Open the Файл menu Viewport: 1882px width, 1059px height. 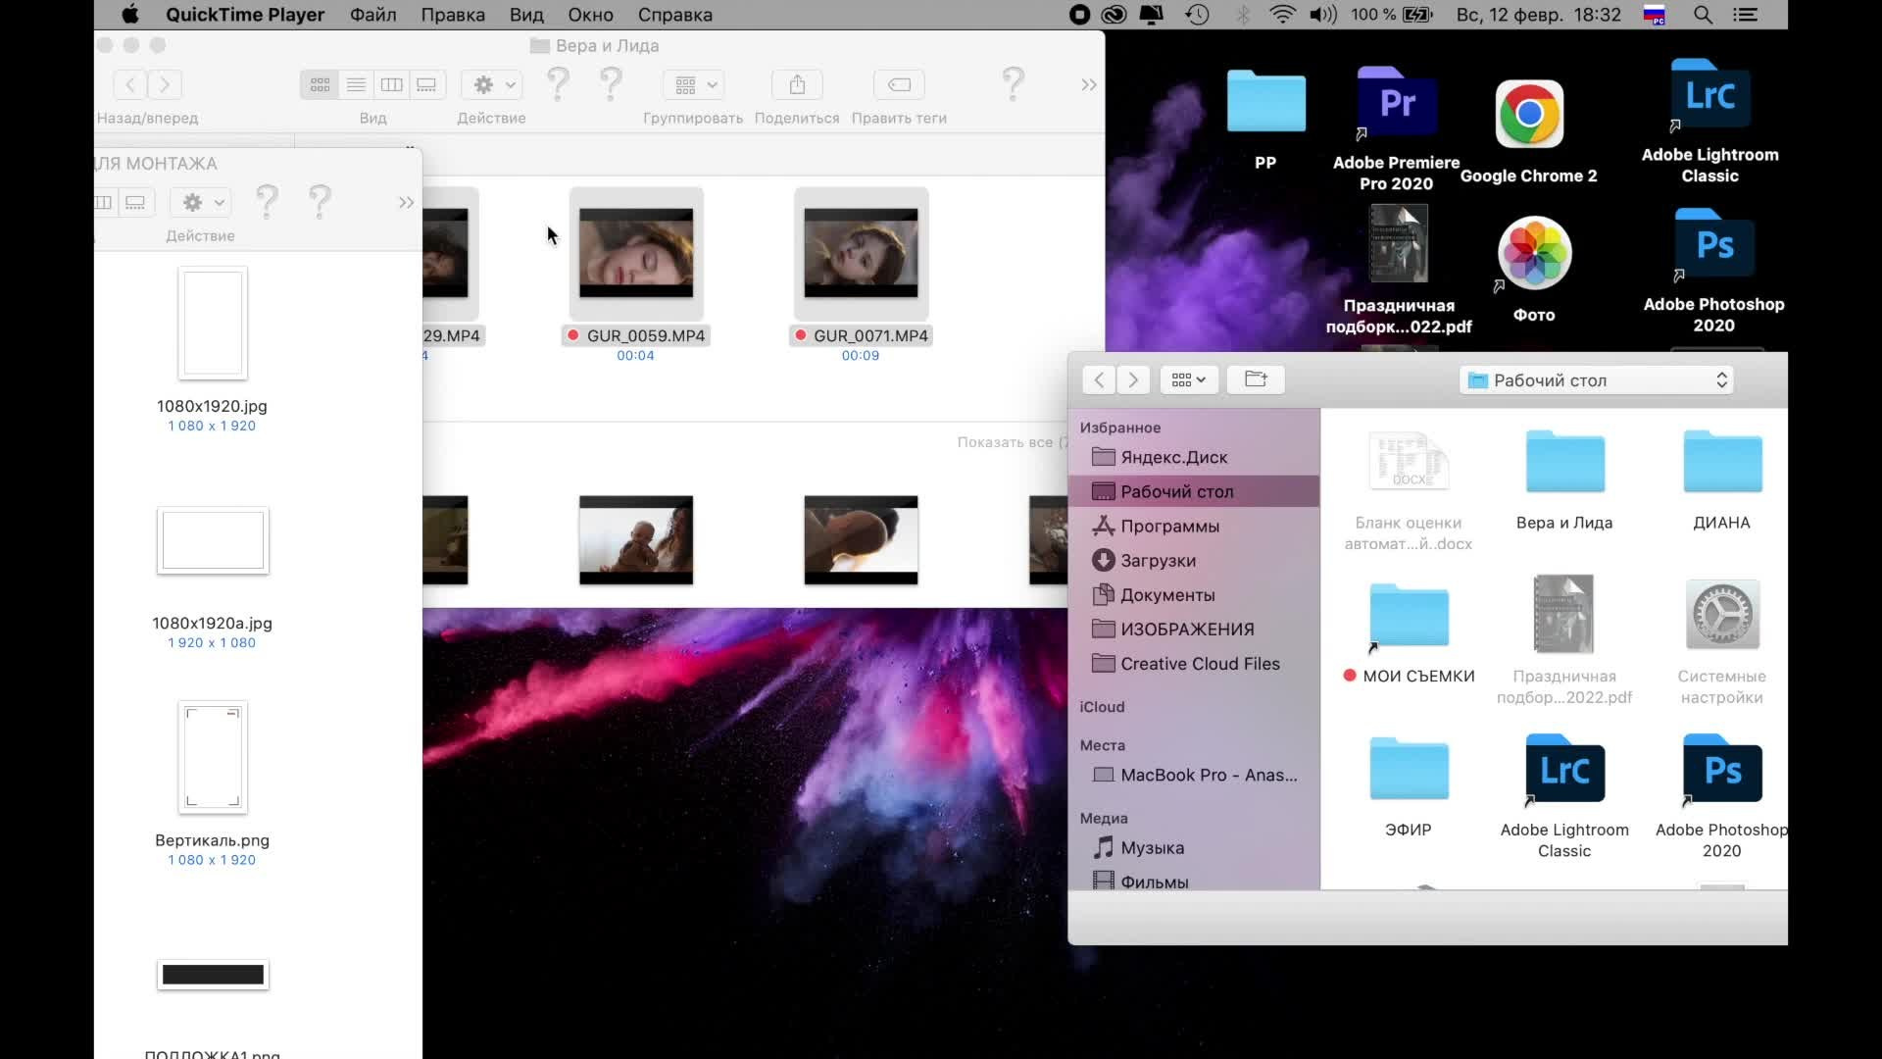(372, 15)
